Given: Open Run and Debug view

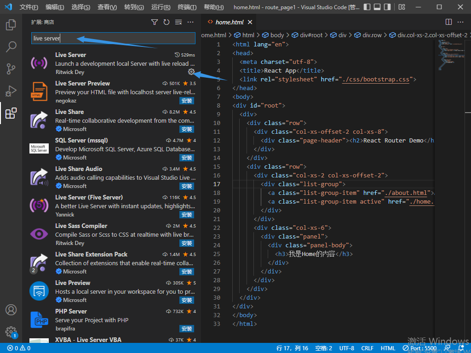Looking at the screenshot, I should tap(11, 91).
